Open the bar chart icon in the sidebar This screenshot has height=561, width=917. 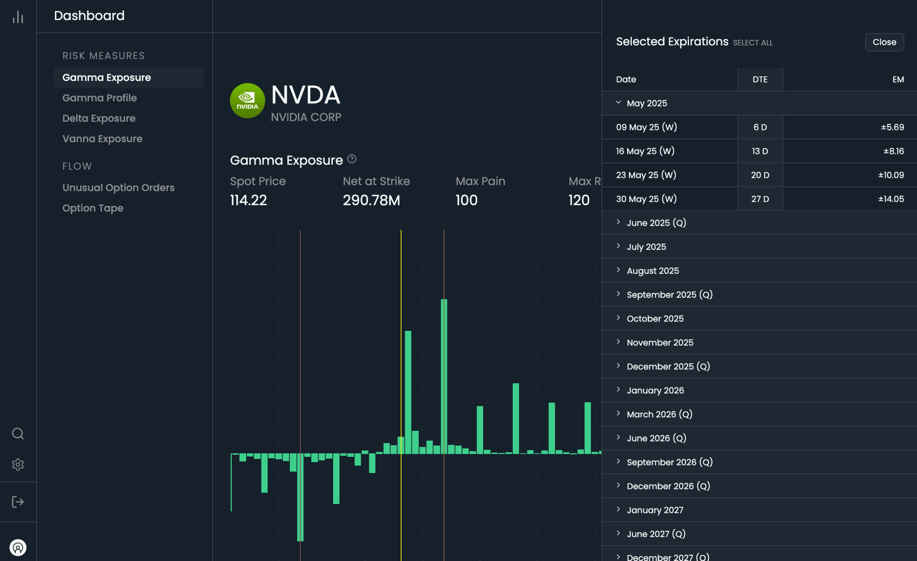click(x=18, y=17)
